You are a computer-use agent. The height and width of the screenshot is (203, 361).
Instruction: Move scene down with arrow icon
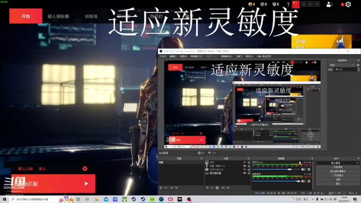click(x=176, y=188)
